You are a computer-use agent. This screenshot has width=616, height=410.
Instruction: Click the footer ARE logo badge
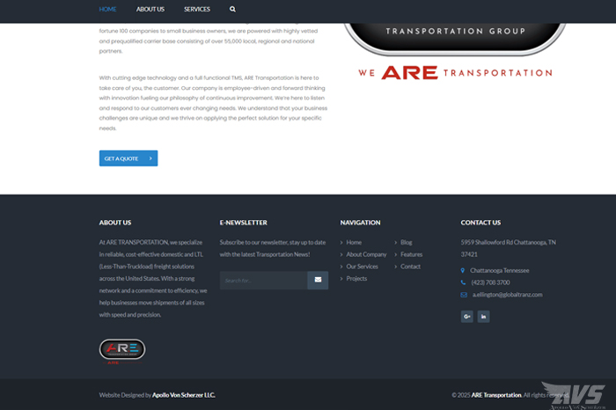tap(122, 351)
